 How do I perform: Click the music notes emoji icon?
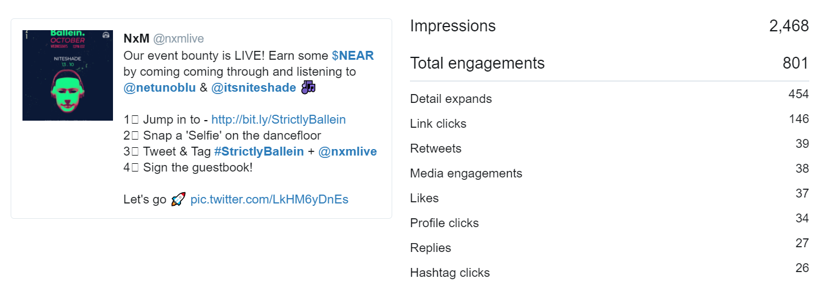pos(308,88)
